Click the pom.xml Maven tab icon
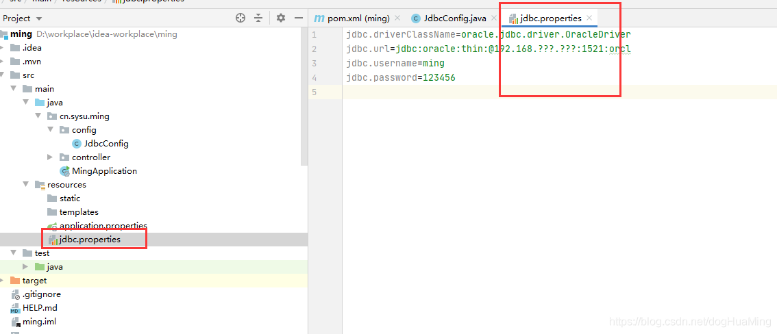Viewport: 777px width, 334px height. coord(319,18)
